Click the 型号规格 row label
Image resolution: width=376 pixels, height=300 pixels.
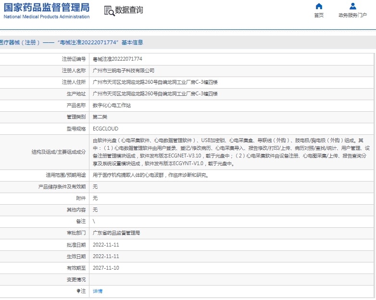[x=76, y=129]
